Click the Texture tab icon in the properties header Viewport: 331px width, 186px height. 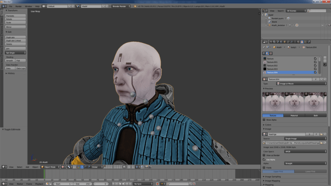coord(302,42)
